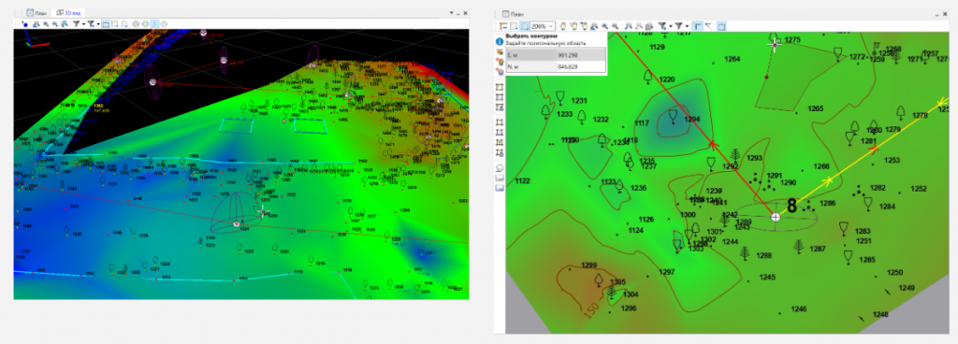Select the third hand tool in plan toolbar

tap(585, 26)
